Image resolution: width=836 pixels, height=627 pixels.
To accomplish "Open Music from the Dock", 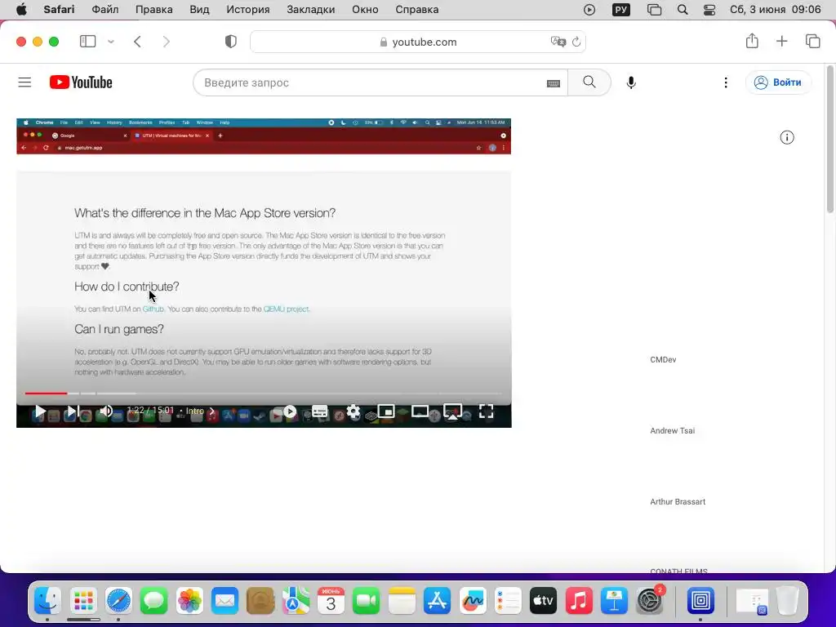I will (x=579, y=602).
